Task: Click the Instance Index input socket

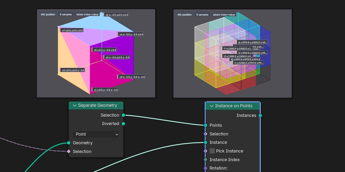Action: pyautogui.click(x=206, y=160)
